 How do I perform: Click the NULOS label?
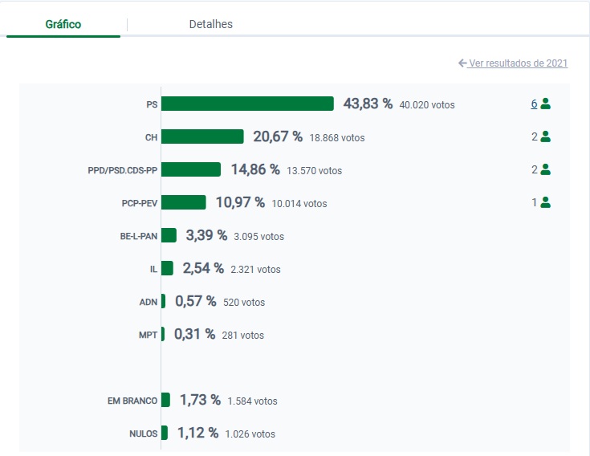[x=143, y=434]
